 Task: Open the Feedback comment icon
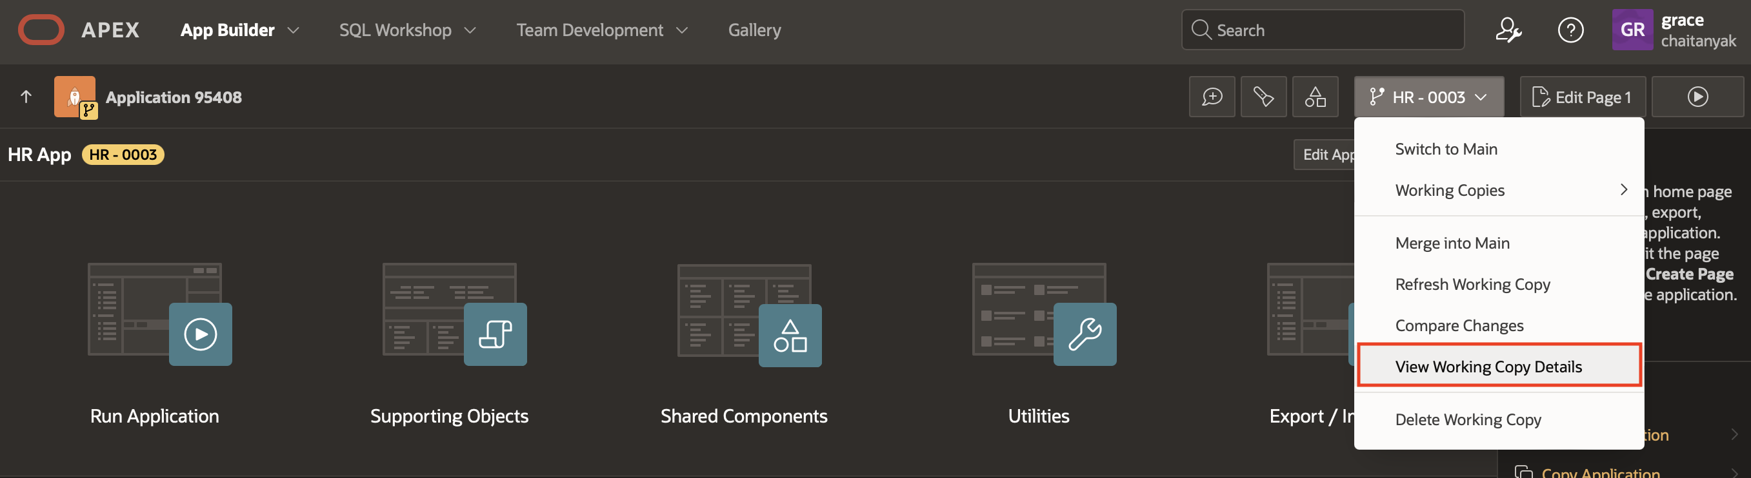tap(1211, 97)
